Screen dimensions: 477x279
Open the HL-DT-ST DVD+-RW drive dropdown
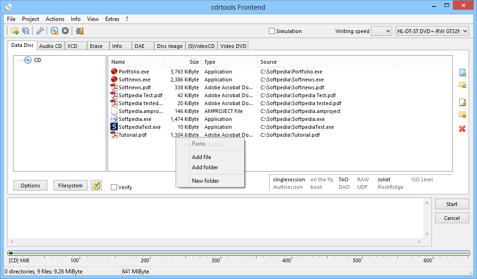coord(432,31)
